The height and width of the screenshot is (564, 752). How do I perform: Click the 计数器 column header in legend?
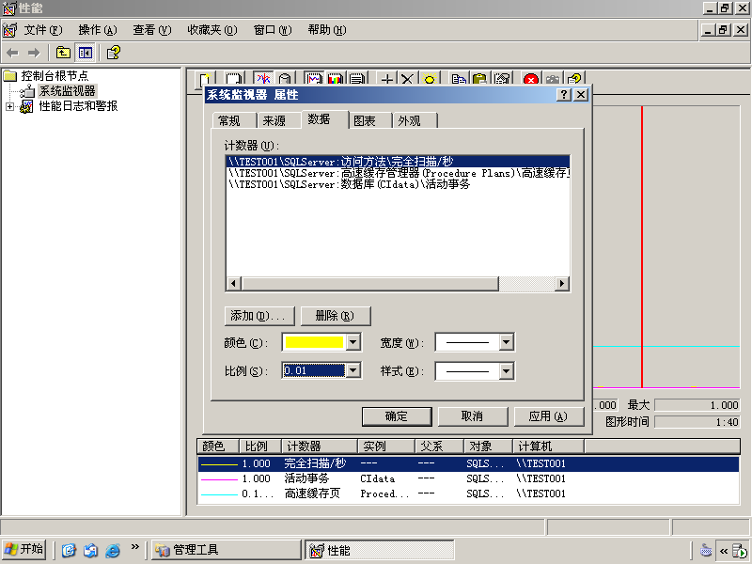point(320,446)
